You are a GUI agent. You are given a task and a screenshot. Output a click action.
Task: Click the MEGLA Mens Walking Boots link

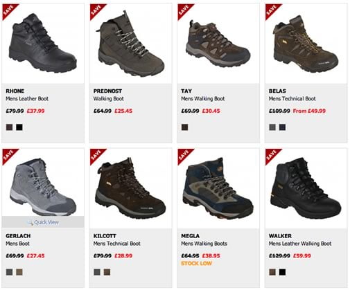coord(204,244)
